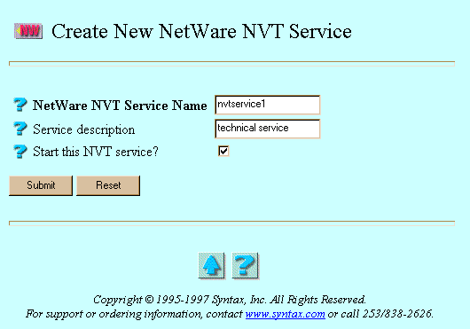Focus the Service description field
This screenshot has height=329, width=470.
(x=268, y=129)
